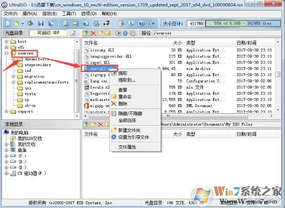The image size is (285, 208).
Task: Click the Compress ISO toolbar icon
Action: tap(76, 24)
